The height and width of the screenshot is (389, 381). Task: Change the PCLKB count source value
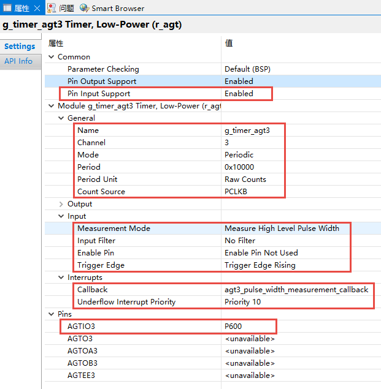point(236,192)
